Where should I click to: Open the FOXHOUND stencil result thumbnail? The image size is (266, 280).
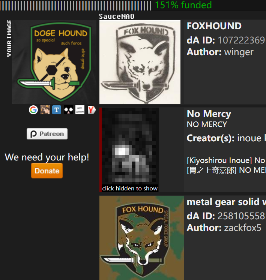pyautogui.click(x=140, y=62)
